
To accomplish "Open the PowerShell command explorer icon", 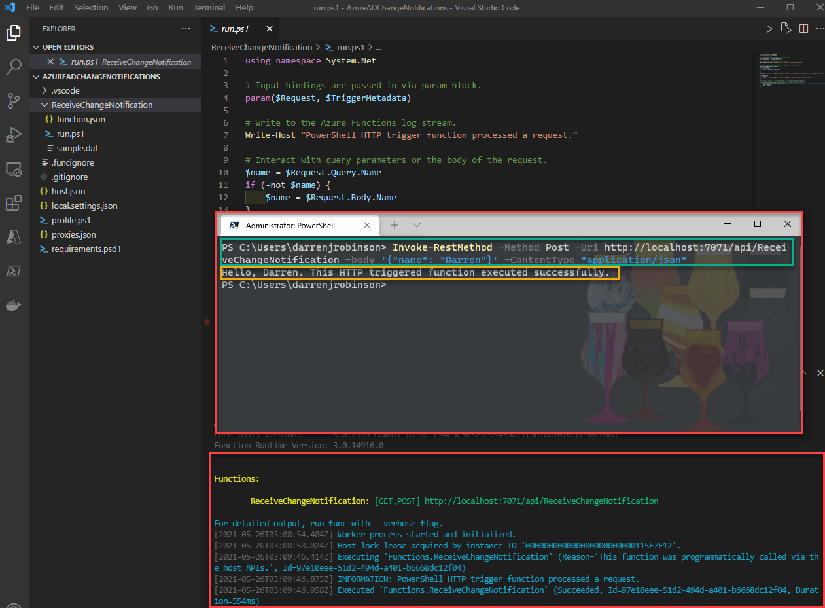I will [x=14, y=271].
